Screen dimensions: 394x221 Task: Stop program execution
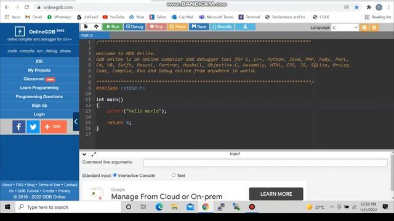156,26
